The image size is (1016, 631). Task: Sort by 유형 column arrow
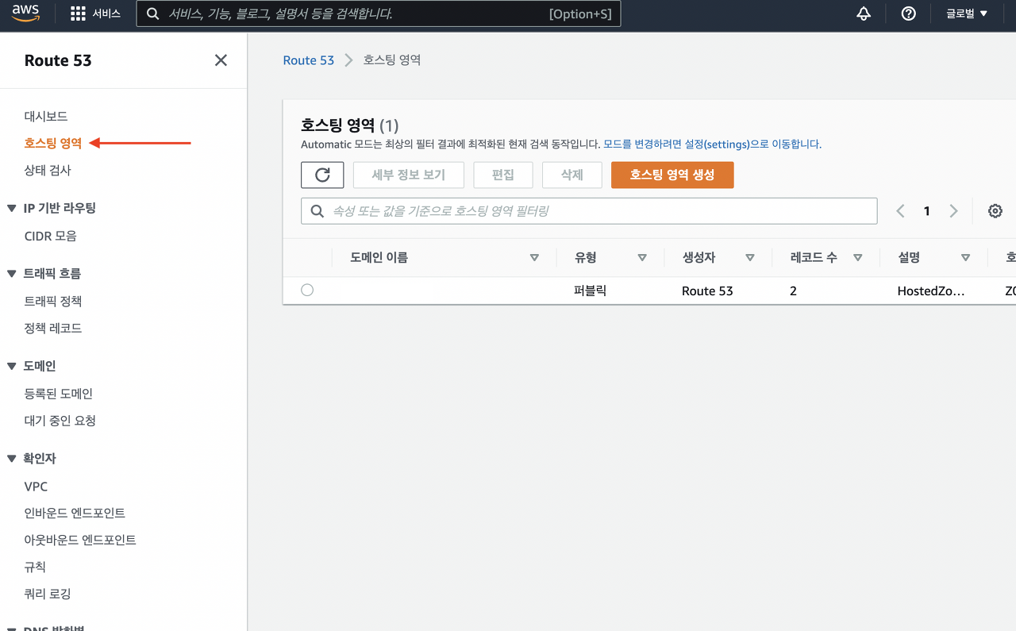[x=642, y=258]
